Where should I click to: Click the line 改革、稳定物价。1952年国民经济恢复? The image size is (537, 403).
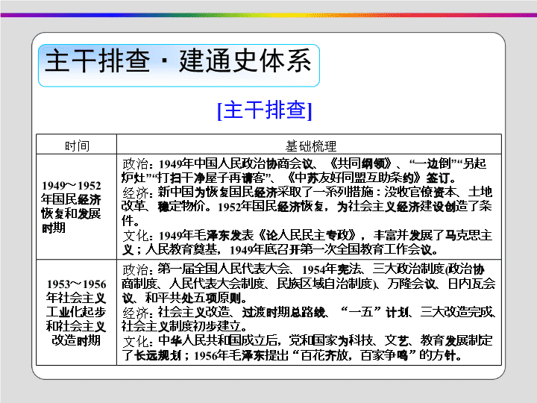click(x=307, y=206)
